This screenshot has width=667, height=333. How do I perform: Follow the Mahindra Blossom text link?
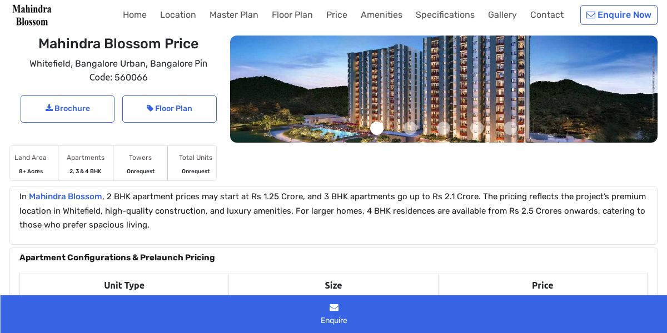tap(66, 196)
